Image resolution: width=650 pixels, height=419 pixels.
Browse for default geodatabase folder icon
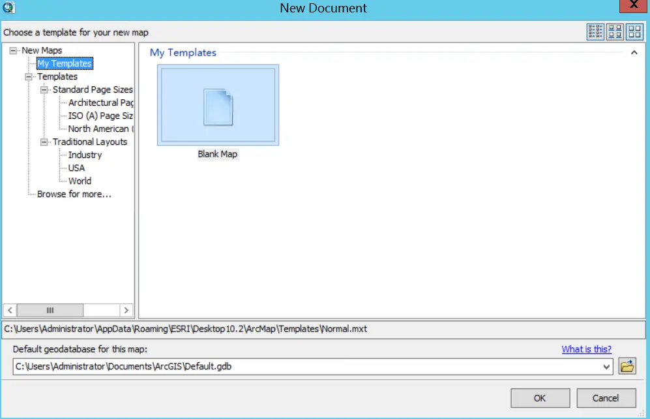pyautogui.click(x=627, y=366)
